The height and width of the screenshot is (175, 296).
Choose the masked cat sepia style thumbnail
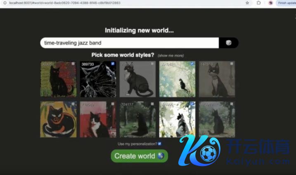[x=217, y=79]
